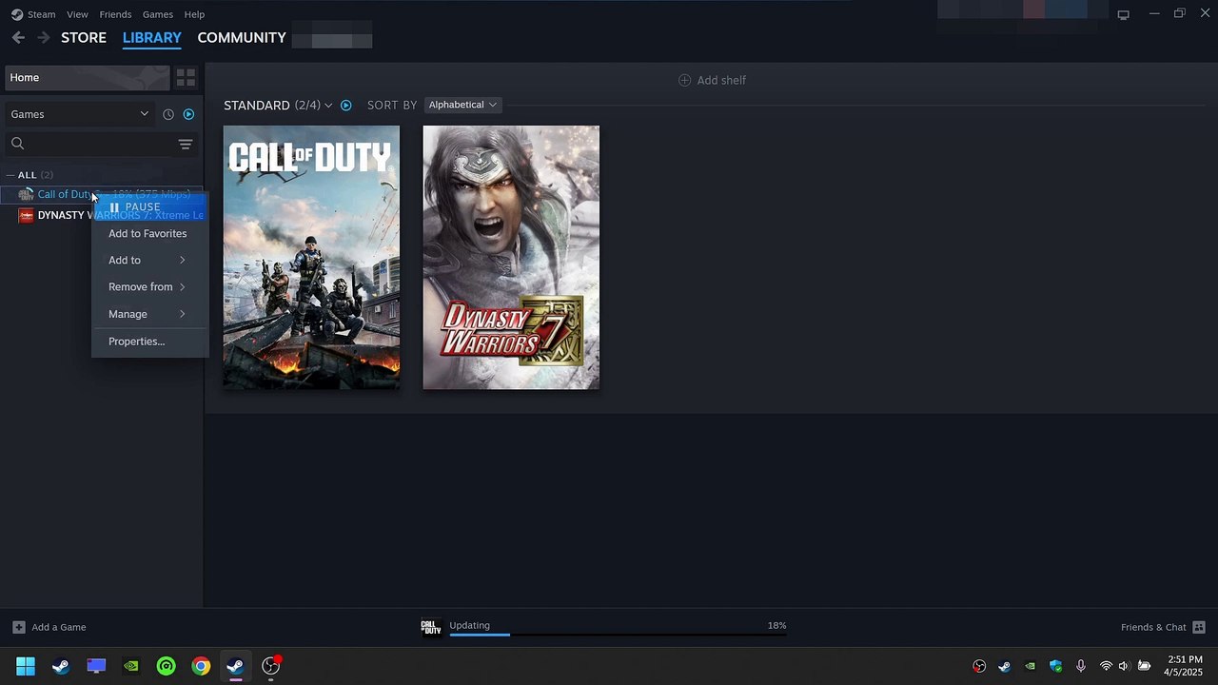
Task: Open the COMMUNITY tab
Action: pyautogui.click(x=242, y=37)
